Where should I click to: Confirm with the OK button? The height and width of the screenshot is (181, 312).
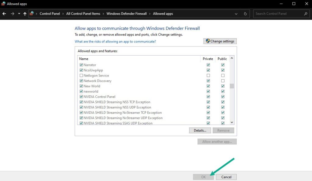point(203,177)
